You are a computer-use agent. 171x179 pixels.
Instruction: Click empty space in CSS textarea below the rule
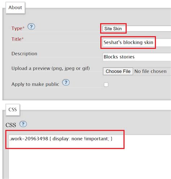[x=89, y=163]
